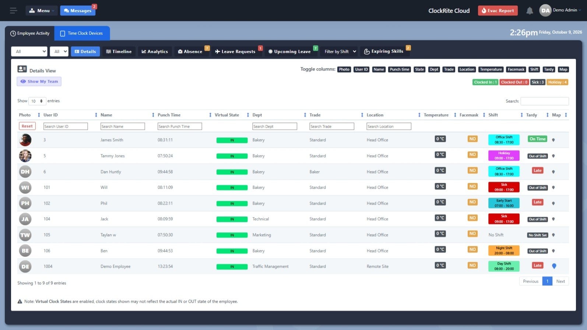
Task: Open the Timeline view
Action: [x=119, y=51]
